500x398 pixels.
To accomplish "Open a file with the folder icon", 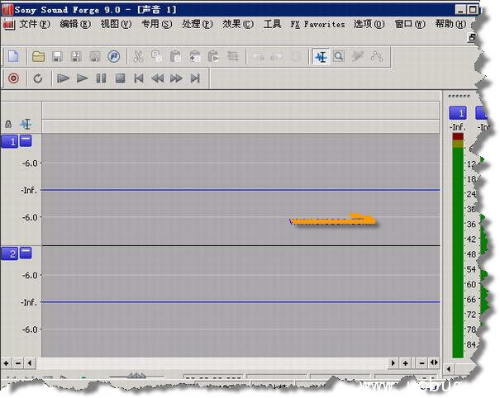I will click(x=38, y=57).
